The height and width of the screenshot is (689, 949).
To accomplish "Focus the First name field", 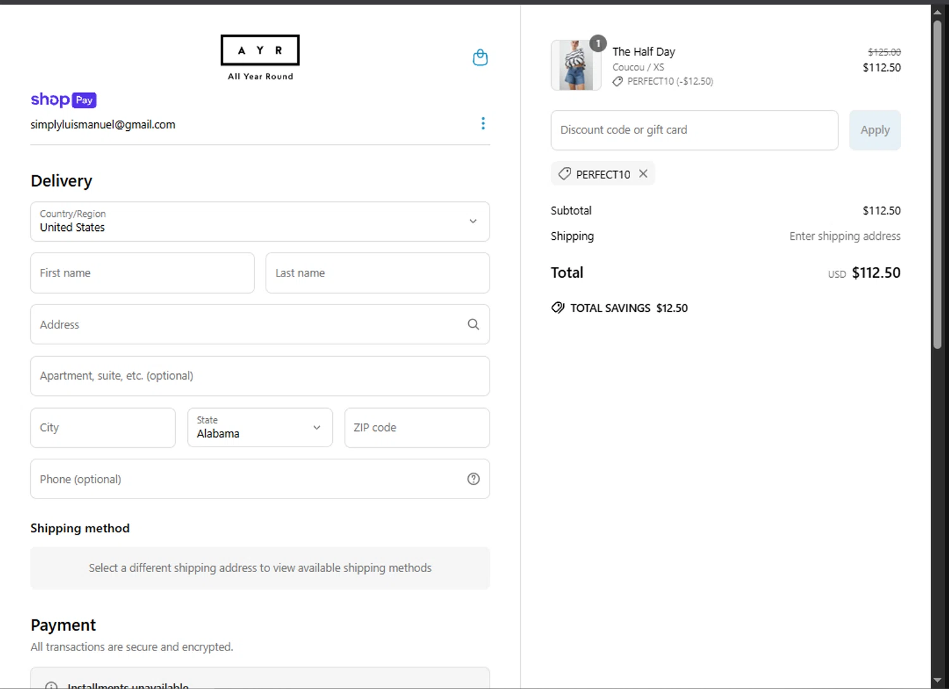I will click(142, 273).
